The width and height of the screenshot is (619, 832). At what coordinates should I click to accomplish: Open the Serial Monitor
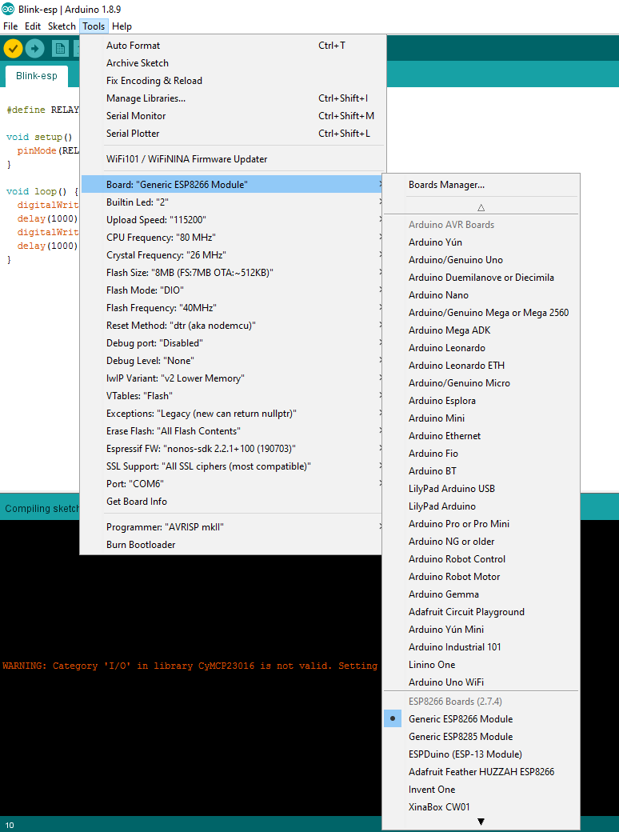(x=232, y=116)
